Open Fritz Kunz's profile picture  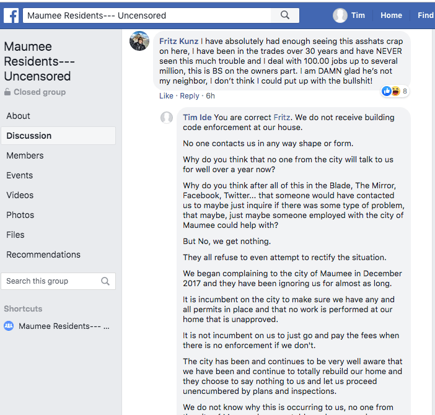point(139,41)
